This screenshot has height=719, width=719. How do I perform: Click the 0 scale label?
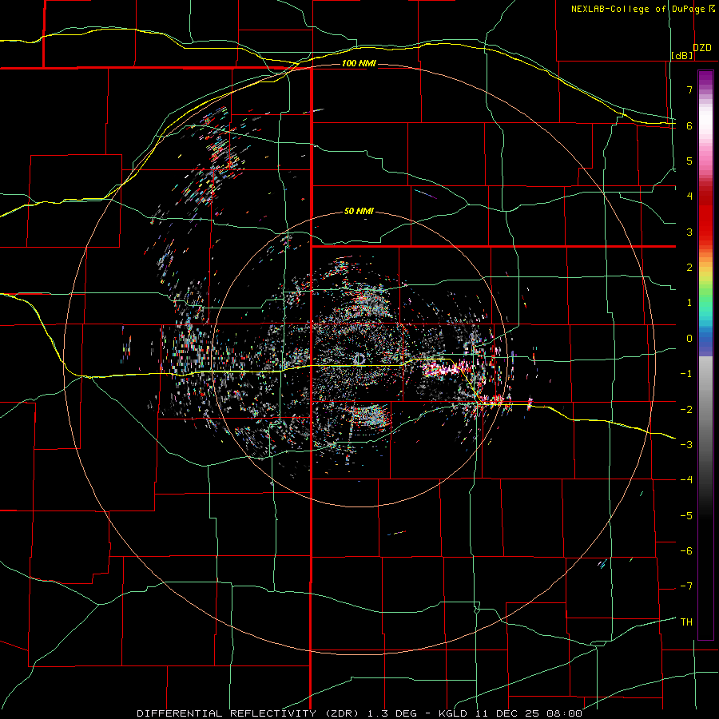pos(689,339)
